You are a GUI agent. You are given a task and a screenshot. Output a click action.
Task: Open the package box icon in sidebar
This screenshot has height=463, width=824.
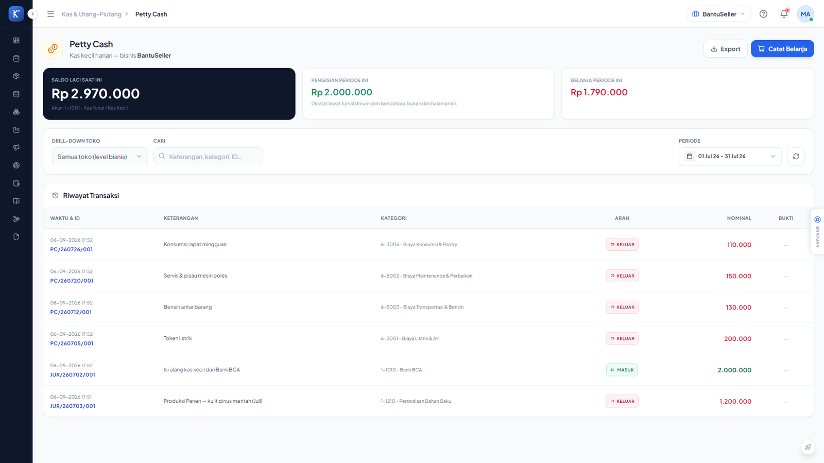[x=16, y=76]
